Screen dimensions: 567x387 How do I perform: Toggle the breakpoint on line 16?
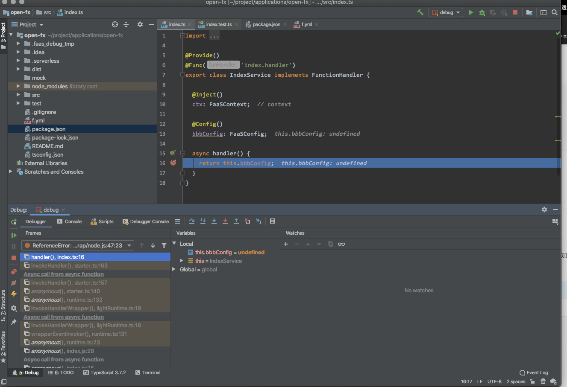(x=173, y=163)
